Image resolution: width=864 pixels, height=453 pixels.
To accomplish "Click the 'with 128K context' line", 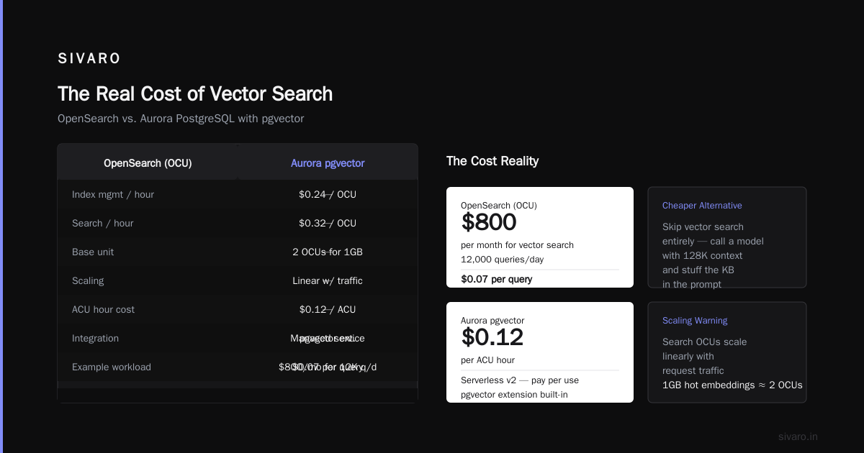I will pos(702,256).
